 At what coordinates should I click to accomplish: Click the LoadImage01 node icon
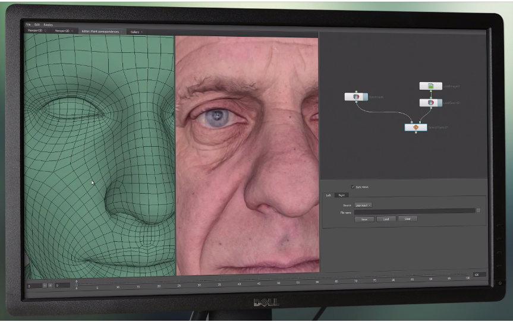point(430,87)
